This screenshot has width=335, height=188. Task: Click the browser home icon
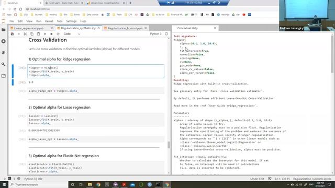(20, 9)
